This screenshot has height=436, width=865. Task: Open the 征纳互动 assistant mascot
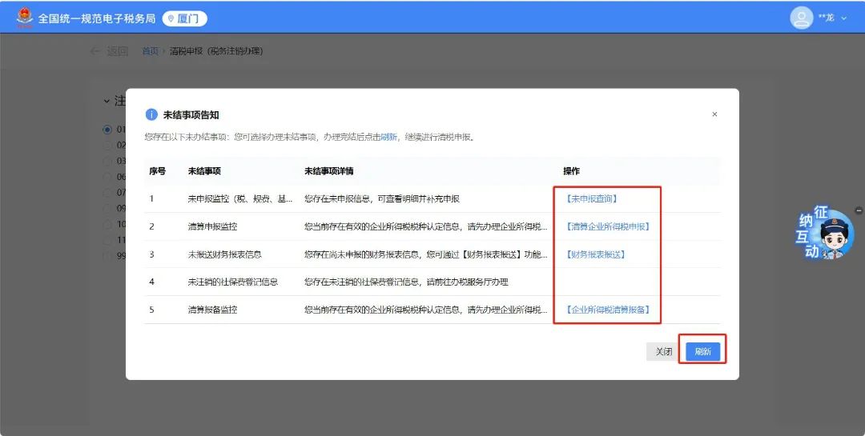coord(826,234)
